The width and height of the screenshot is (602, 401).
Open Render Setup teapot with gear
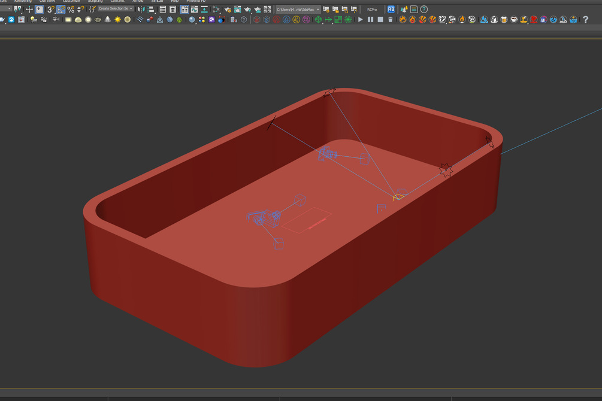tap(228, 10)
